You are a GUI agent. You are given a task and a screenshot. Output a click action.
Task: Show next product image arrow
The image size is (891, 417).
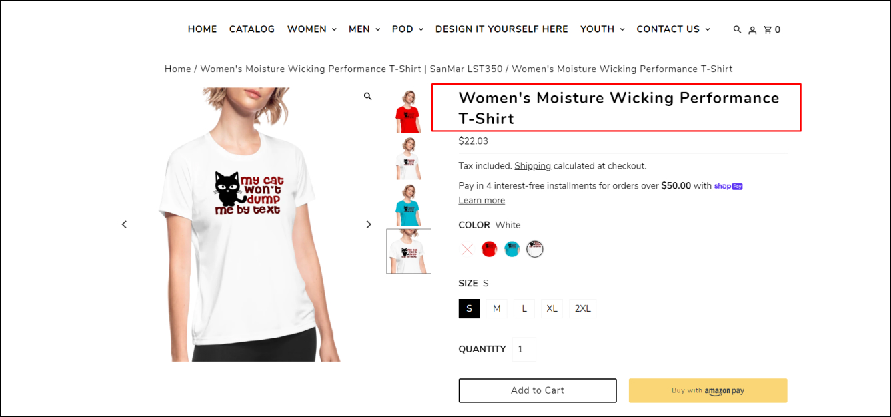(x=369, y=224)
